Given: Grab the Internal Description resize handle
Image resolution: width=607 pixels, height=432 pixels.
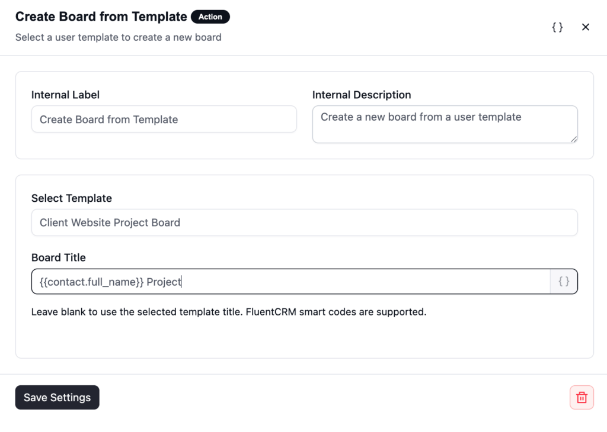Looking at the screenshot, I should [x=574, y=139].
